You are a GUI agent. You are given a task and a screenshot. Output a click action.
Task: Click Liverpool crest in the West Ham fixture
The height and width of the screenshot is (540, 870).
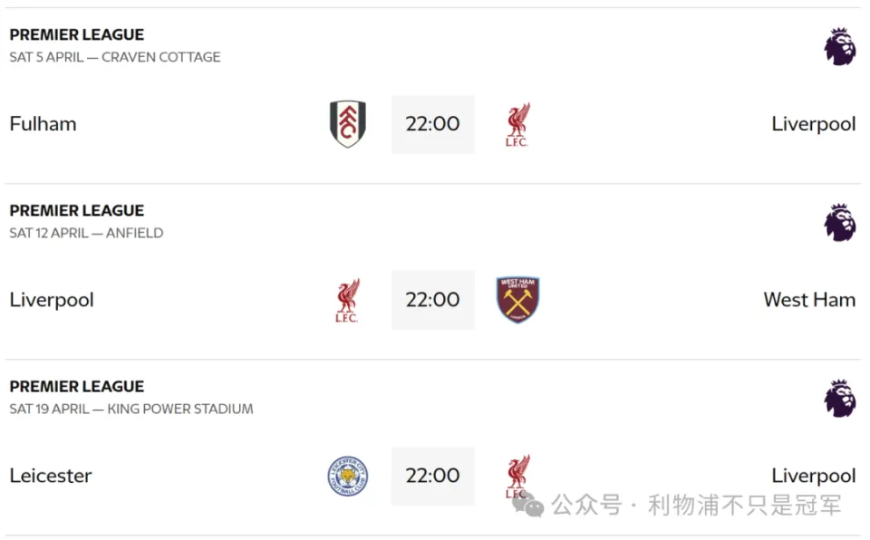(347, 300)
